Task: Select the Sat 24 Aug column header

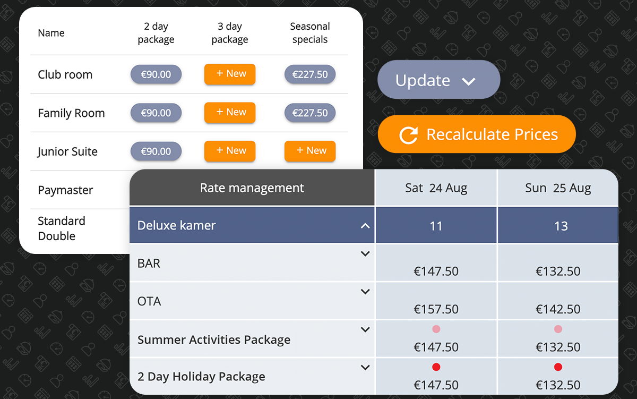Action: click(x=436, y=188)
